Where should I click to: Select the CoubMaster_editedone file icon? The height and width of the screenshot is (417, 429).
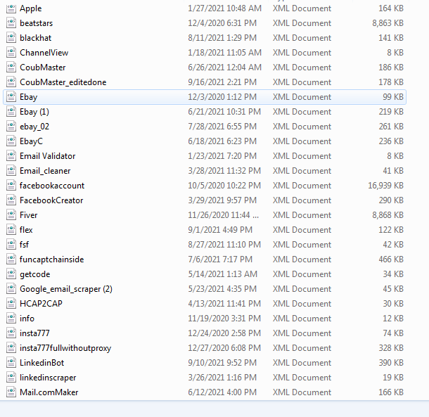click(x=11, y=82)
